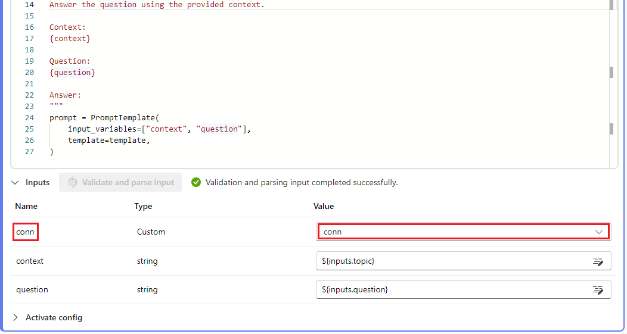Click the Type column header
Viewport: 627px width, 334px height.
pos(143,206)
